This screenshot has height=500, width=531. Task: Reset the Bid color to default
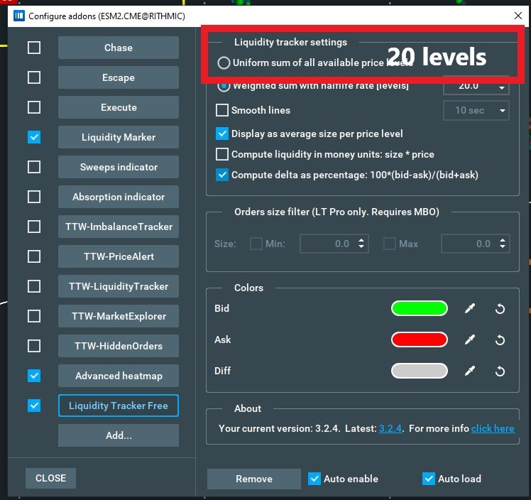500,309
